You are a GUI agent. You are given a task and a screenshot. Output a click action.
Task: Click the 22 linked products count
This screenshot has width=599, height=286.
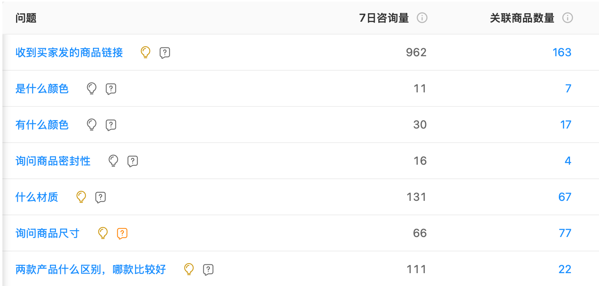point(565,269)
